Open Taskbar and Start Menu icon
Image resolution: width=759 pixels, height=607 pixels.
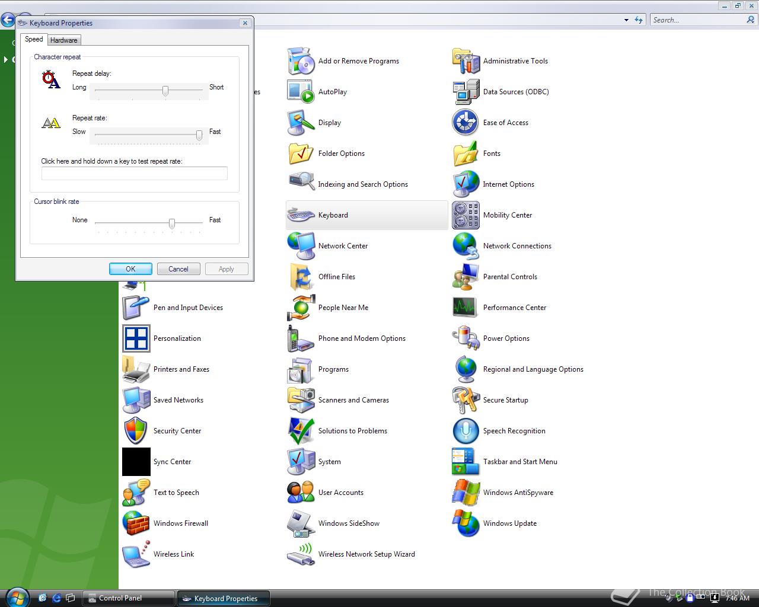(465, 462)
